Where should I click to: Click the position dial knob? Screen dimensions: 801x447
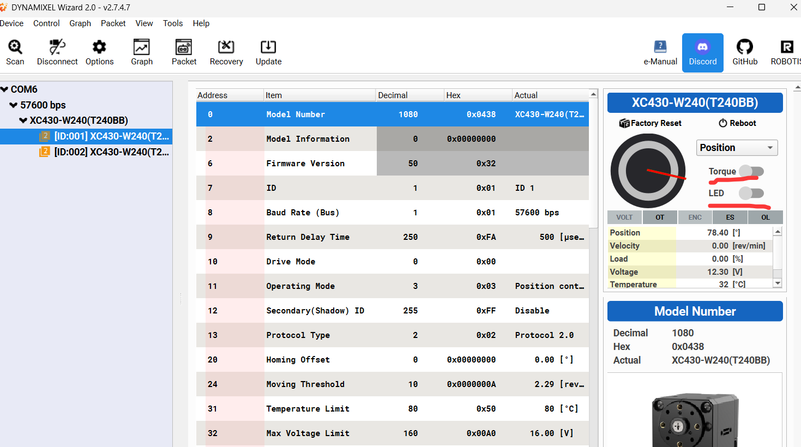648,171
